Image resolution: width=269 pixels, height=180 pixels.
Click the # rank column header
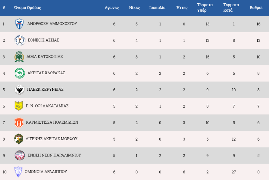(4, 8)
